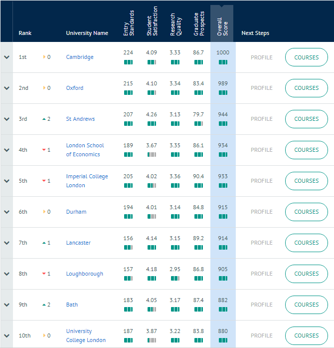334x348 pixels.
Task: Click COURSES button for Lancaster
Action: point(306,243)
